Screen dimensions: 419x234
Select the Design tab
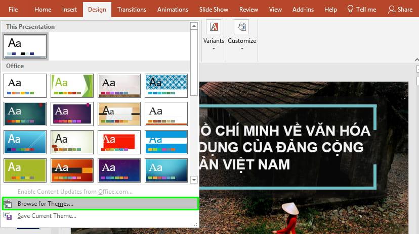point(97,10)
